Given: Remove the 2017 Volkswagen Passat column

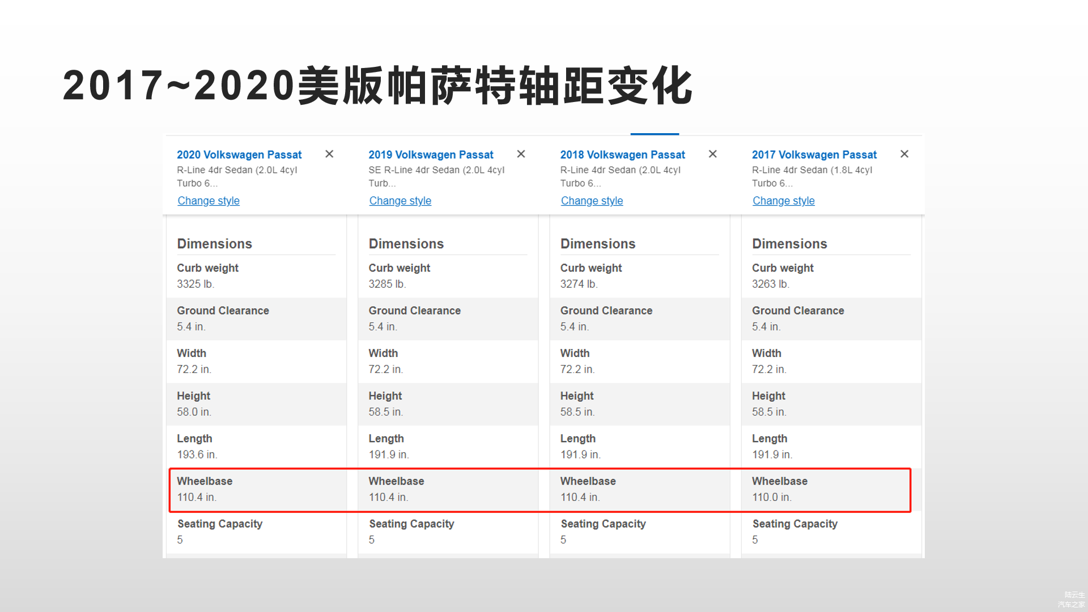Looking at the screenshot, I should [x=904, y=154].
